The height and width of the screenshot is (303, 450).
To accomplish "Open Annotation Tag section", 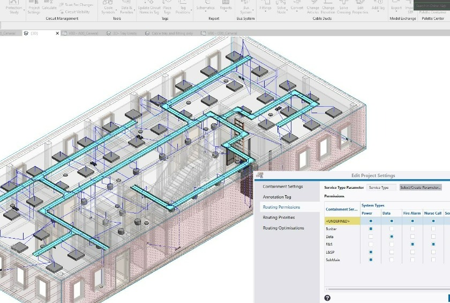I will click(x=277, y=197).
